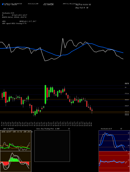Click the blue 12-day SMA legend square

[3, 4]
